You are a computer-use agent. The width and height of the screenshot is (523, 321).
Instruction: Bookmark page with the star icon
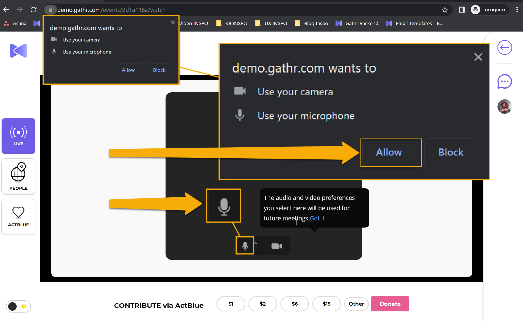[445, 10]
